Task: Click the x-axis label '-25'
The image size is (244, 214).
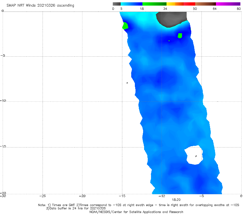Action: pos(43,196)
